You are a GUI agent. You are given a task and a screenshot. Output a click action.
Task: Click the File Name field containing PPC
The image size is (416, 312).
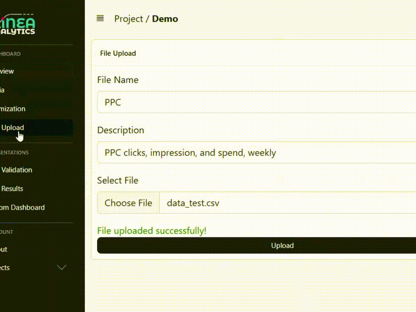[x=256, y=102]
